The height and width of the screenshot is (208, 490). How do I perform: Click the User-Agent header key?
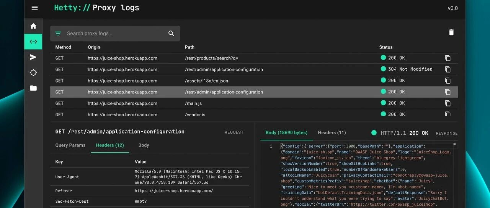67,177
